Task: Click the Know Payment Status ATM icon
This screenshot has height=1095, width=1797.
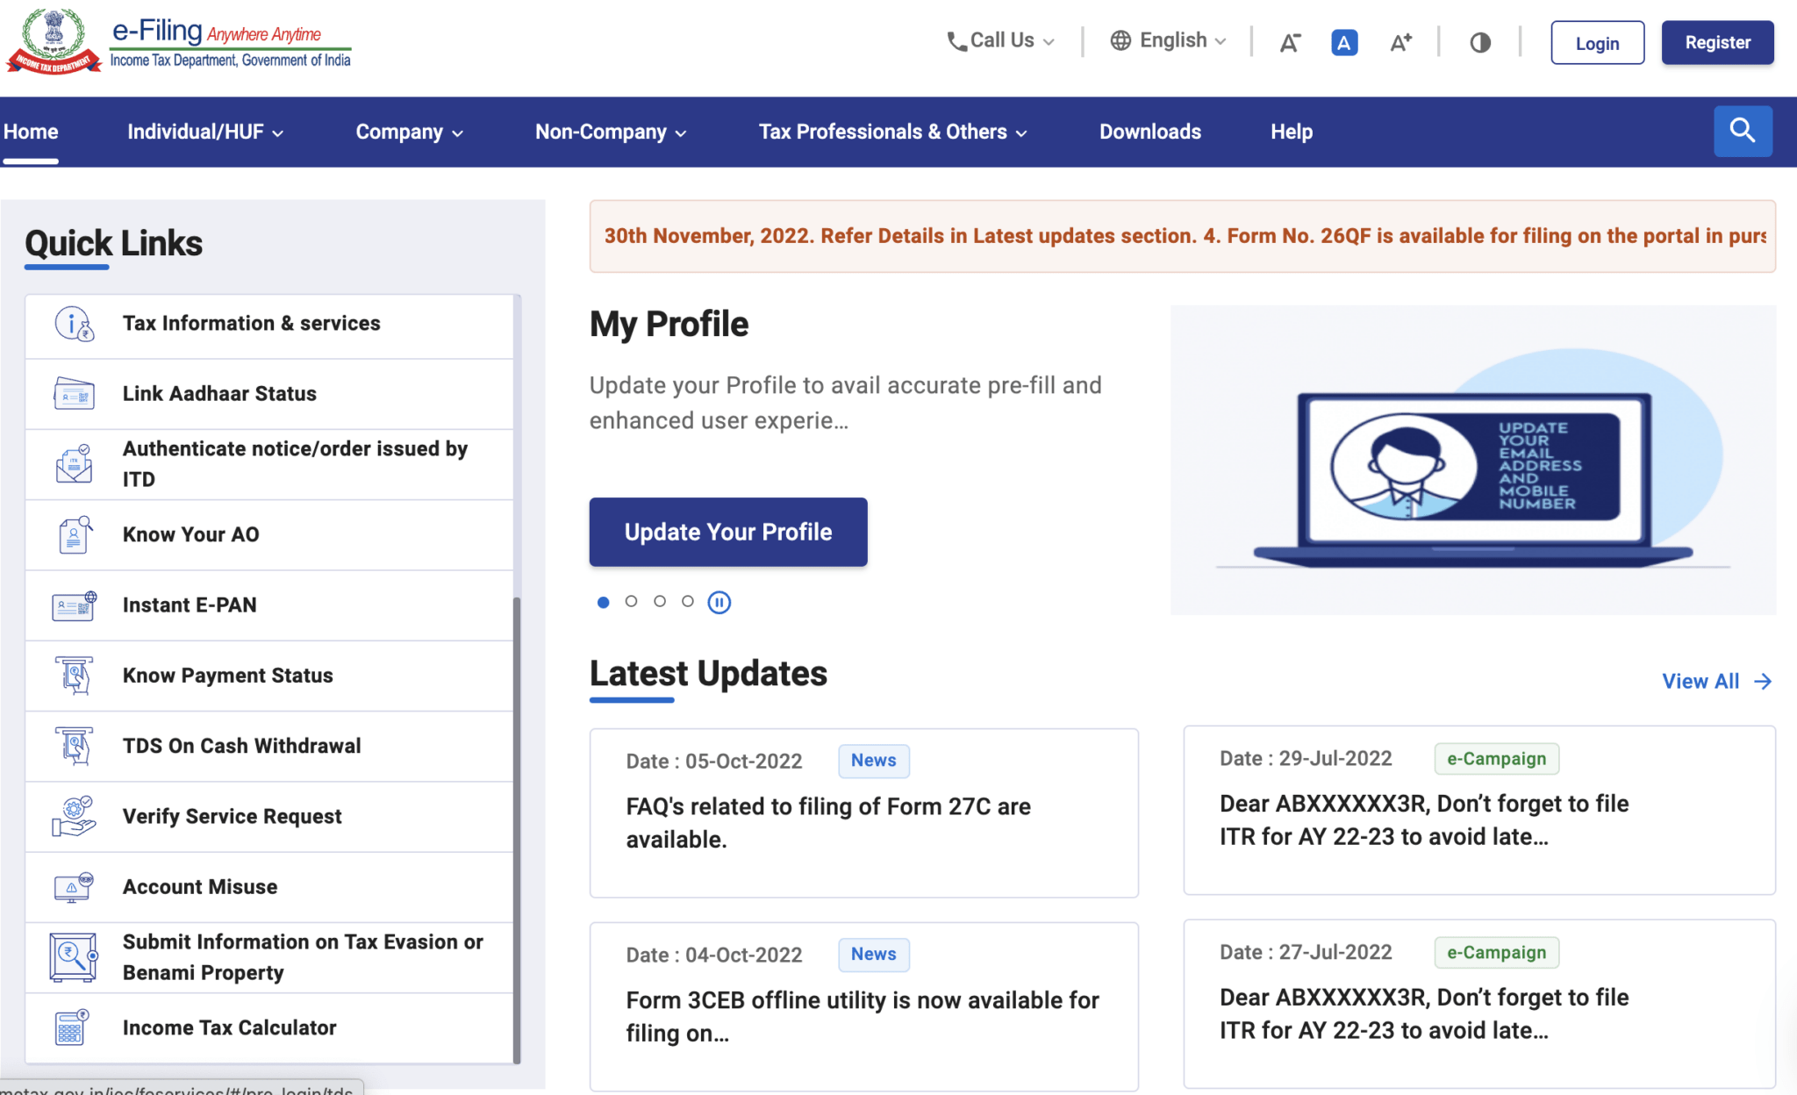Action: [73, 675]
